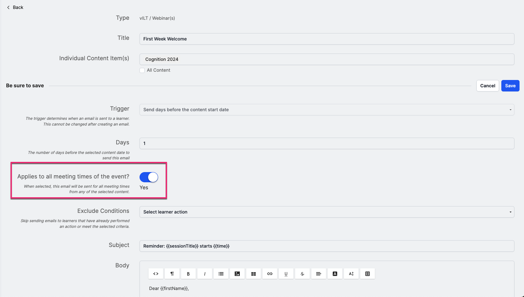Image resolution: width=524 pixels, height=297 pixels.
Task: Navigate back using the Back link
Action: 15,7
